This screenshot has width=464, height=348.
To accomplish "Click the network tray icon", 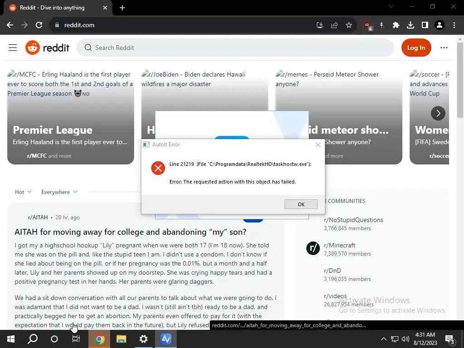I will point(395,339).
